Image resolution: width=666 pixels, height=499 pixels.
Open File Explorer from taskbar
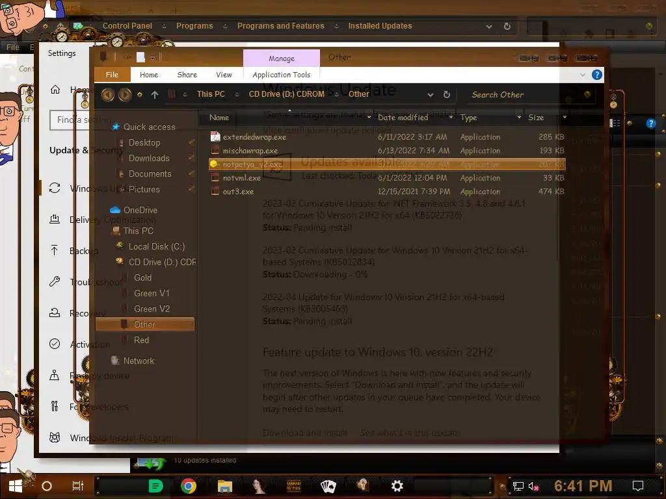pyautogui.click(x=224, y=486)
